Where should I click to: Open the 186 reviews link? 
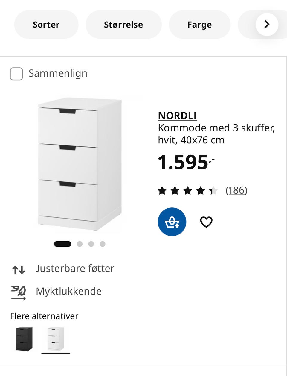[236, 190]
